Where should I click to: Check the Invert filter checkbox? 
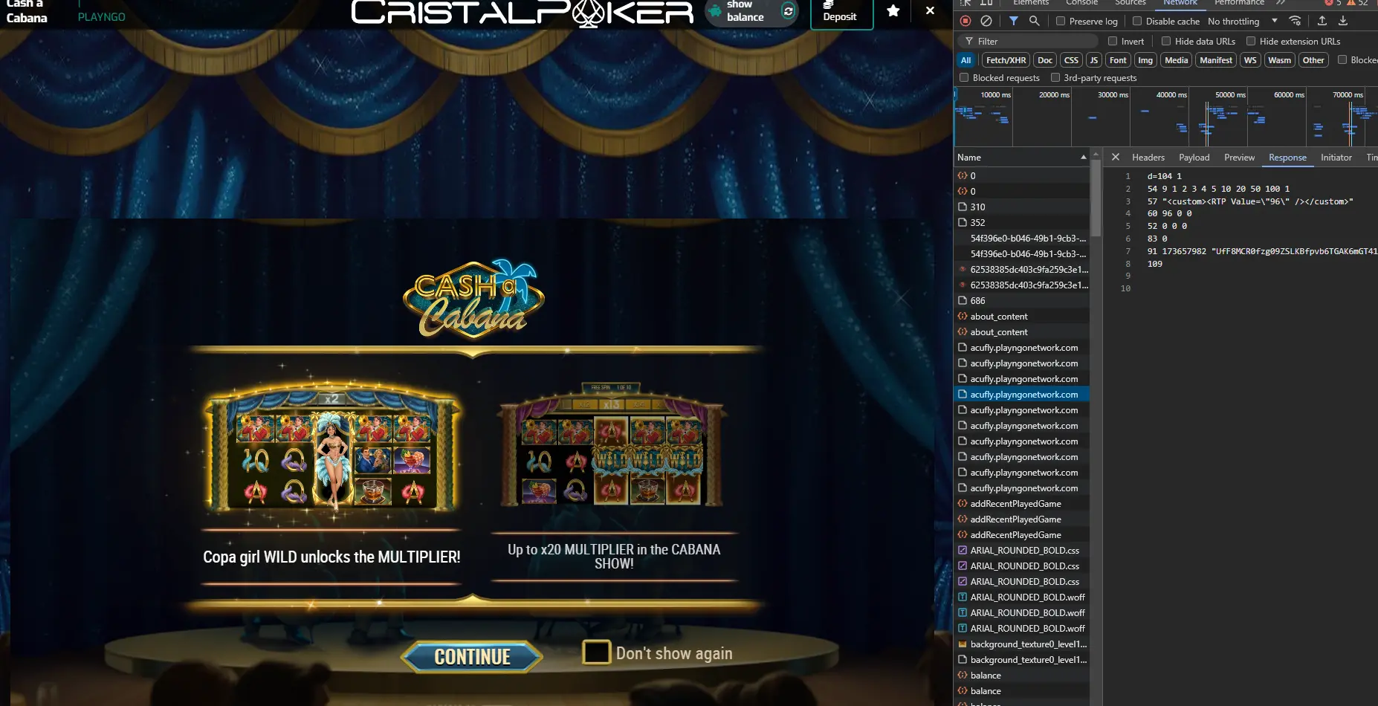click(1113, 42)
